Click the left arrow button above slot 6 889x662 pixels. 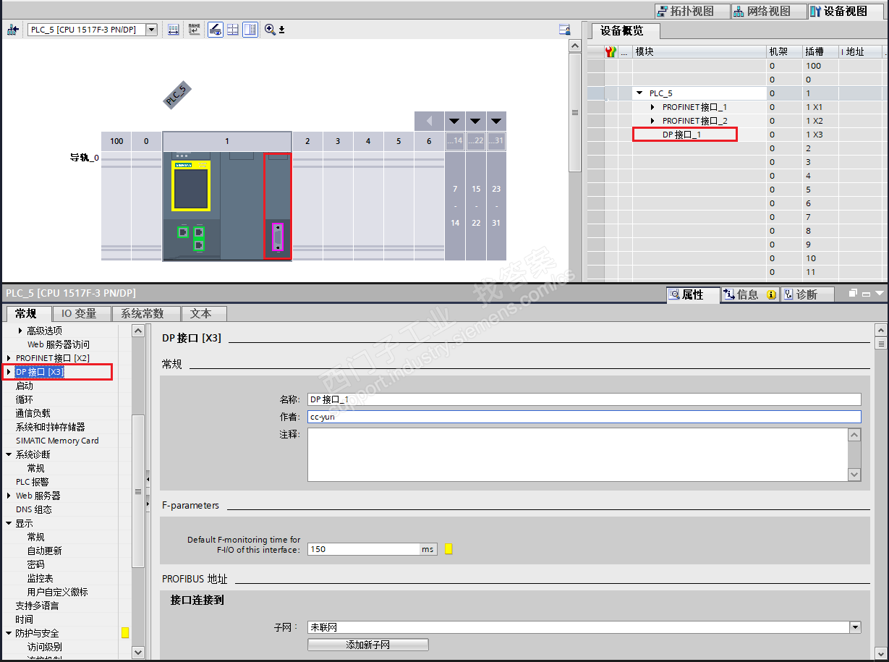pyautogui.click(x=429, y=121)
